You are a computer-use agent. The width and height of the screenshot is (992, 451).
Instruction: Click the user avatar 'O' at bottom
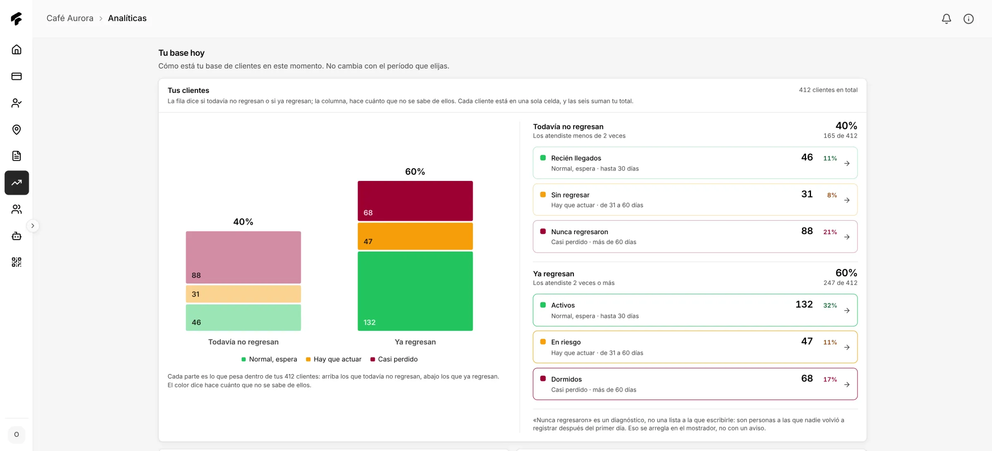(x=17, y=434)
